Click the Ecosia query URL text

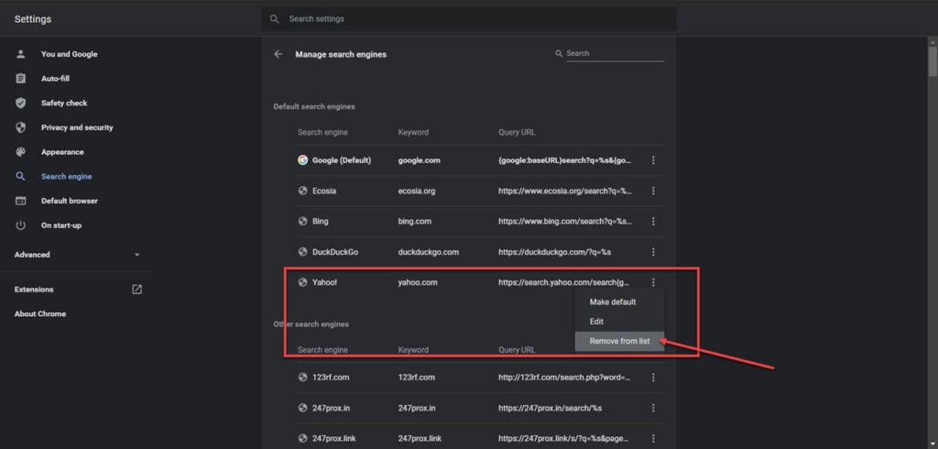565,191
